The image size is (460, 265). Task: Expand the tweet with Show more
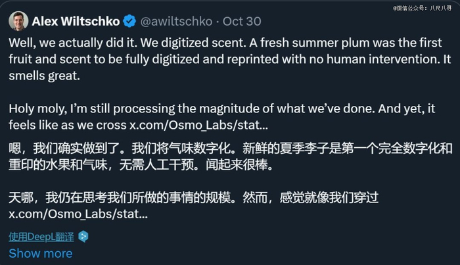coord(41,253)
